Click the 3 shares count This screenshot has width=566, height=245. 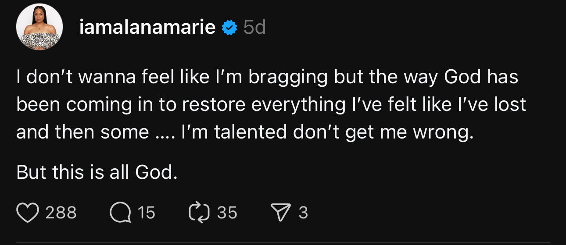(303, 213)
